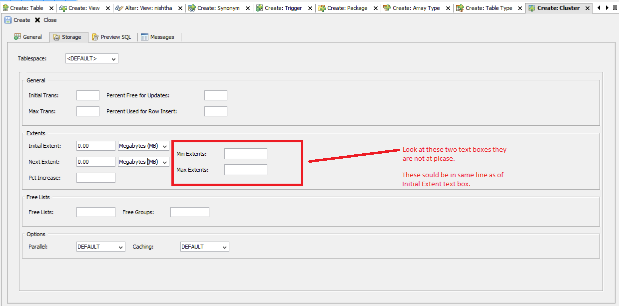Close the Create: Table Type tab
Image resolution: width=619 pixels, height=306 pixels.
(520, 8)
